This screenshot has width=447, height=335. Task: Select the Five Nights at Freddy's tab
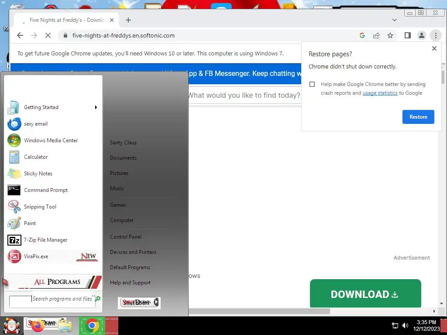[65, 20]
